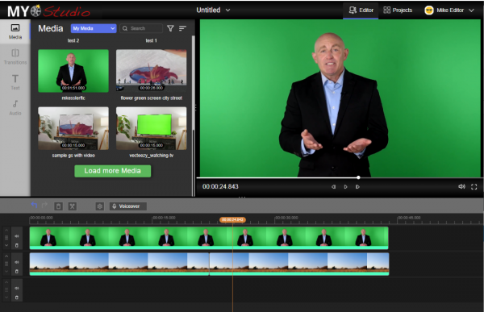
Task: Open the Mike Editor account menu
Action: point(449,10)
